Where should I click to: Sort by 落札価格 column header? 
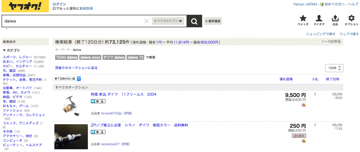(x=286, y=79)
